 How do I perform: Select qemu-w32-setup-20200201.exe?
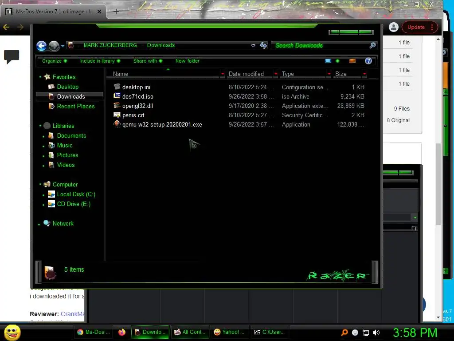(162, 124)
